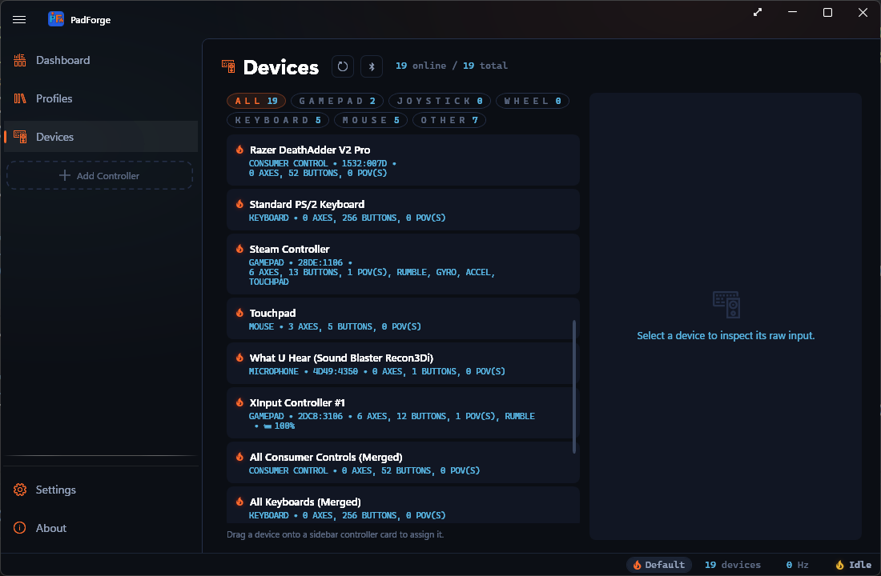881x576 pixels.
Task: Click the PadForge app logo
Action: 55,19
